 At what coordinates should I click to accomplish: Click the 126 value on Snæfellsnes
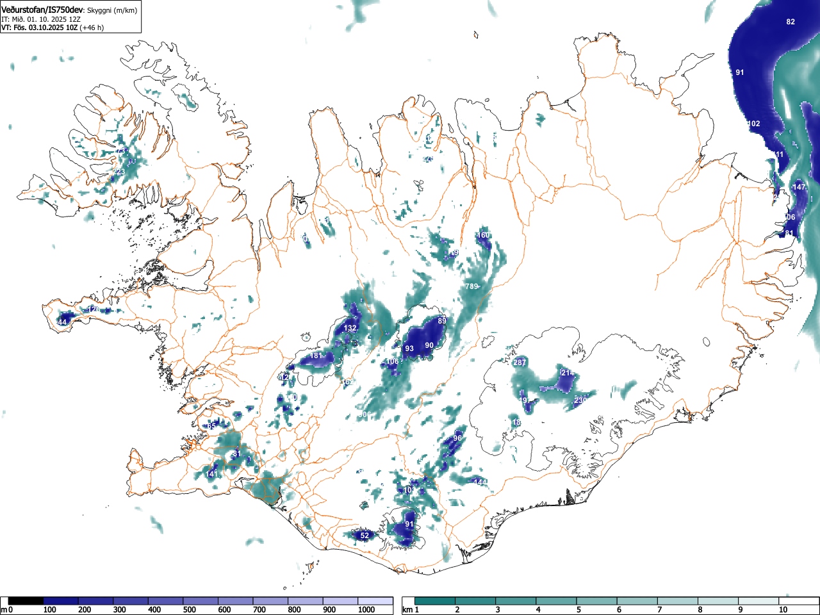point(93,309)
